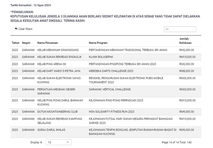Open the Display # rows dropdown
This screenshot has width=213, height=148.
(58, 142)
